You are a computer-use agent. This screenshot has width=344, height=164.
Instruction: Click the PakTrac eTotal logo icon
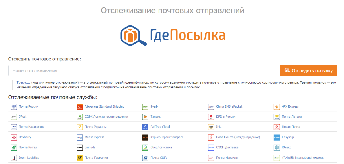[145, 127]
